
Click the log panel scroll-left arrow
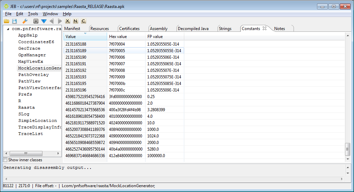click(x=6, y=179)
